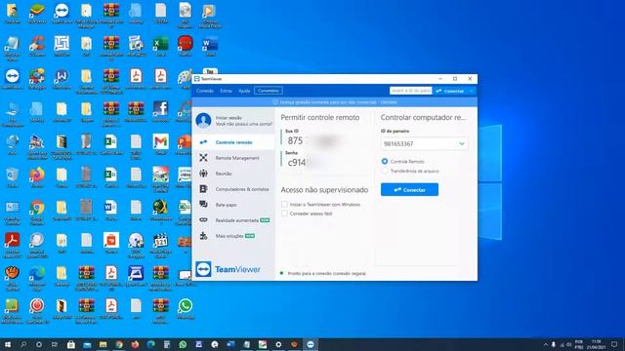Open the Ajuda menu in TeamViewer
Screen dimensions: 625x351
click(x=244, y=91)
